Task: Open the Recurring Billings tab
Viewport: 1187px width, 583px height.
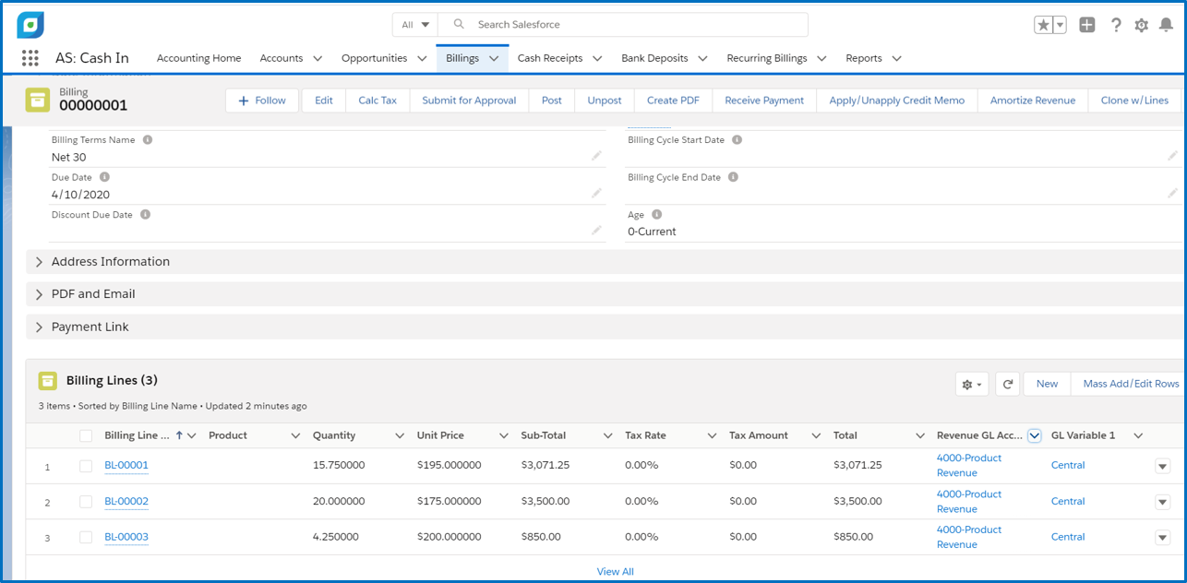Action: pyautogui.click(x=766, y=58)
